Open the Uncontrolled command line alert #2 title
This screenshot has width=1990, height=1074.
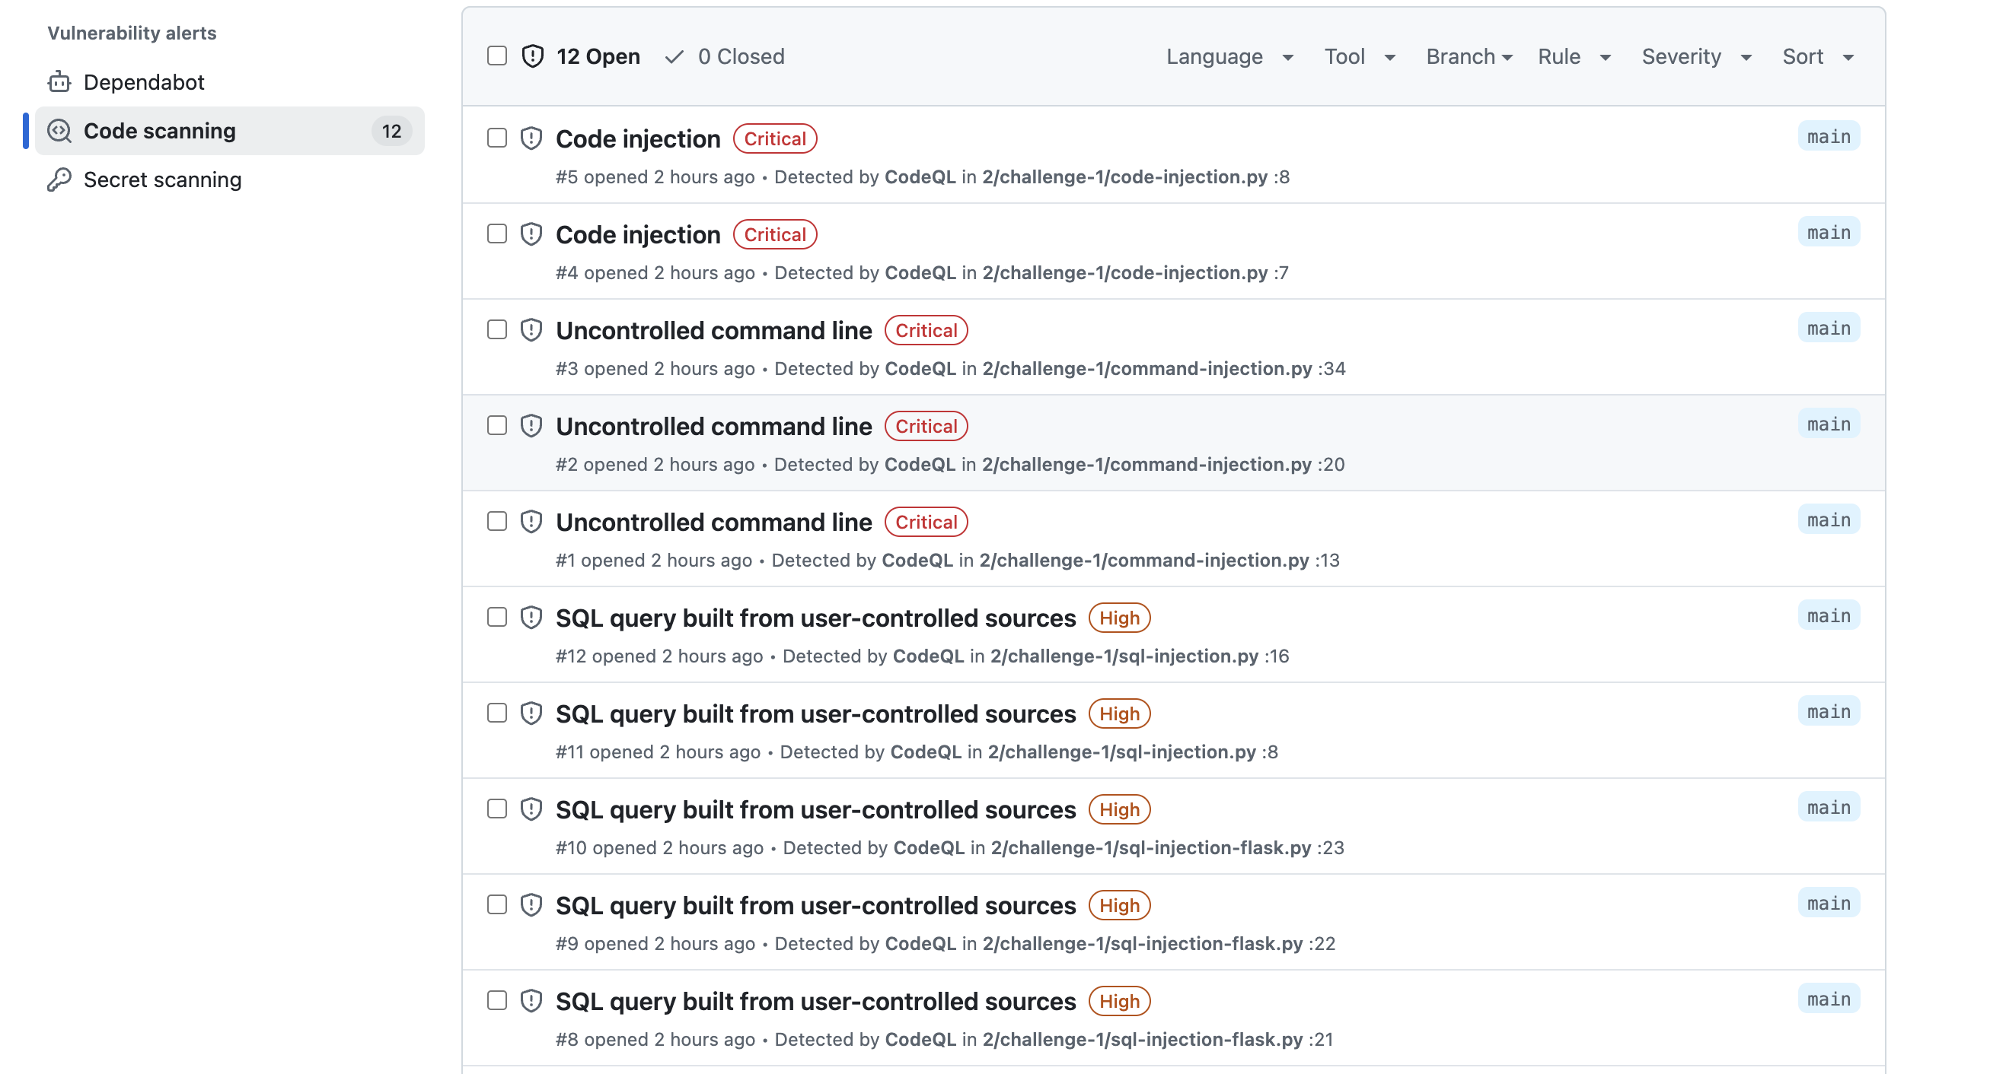(x=713, y=426)
